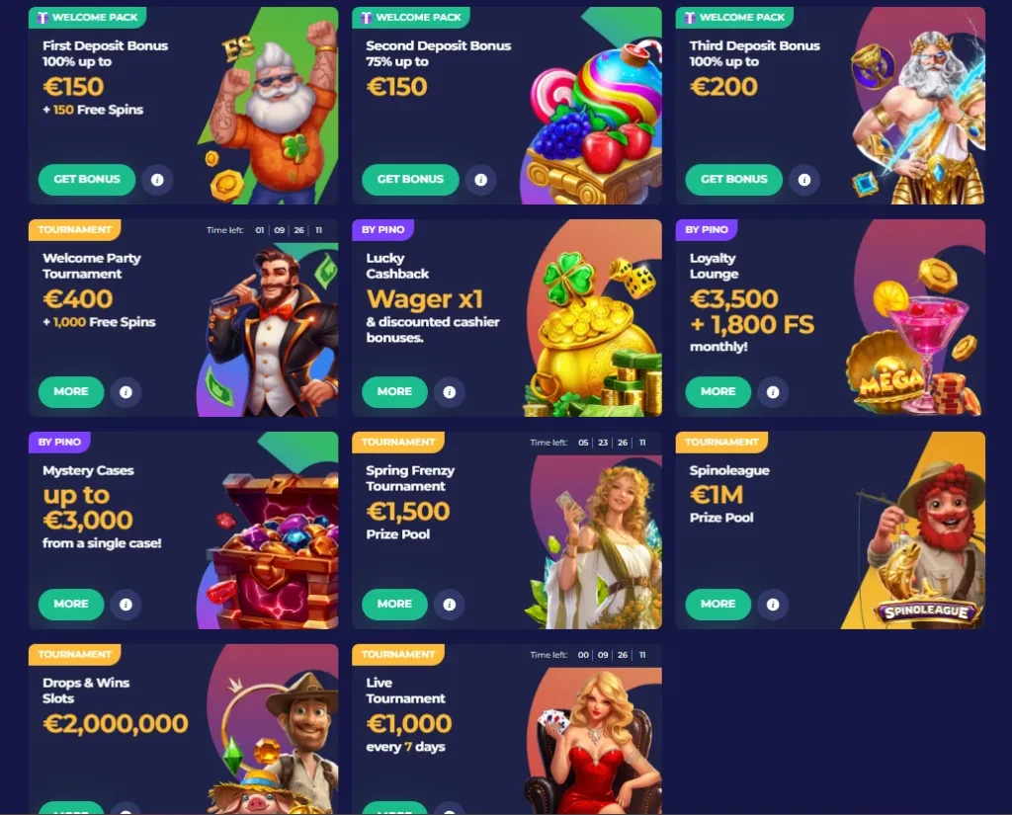Open info icon for Second Deposit Bonus
Image resolution: width=1012 pixels, height=815 pixels.
tap(481, 180)
